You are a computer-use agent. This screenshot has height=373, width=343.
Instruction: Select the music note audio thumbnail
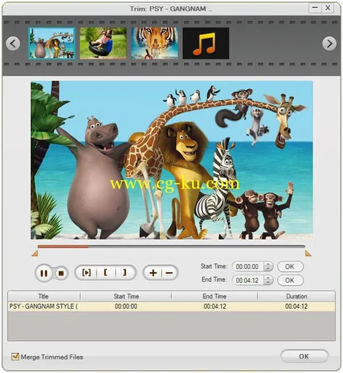206,43
